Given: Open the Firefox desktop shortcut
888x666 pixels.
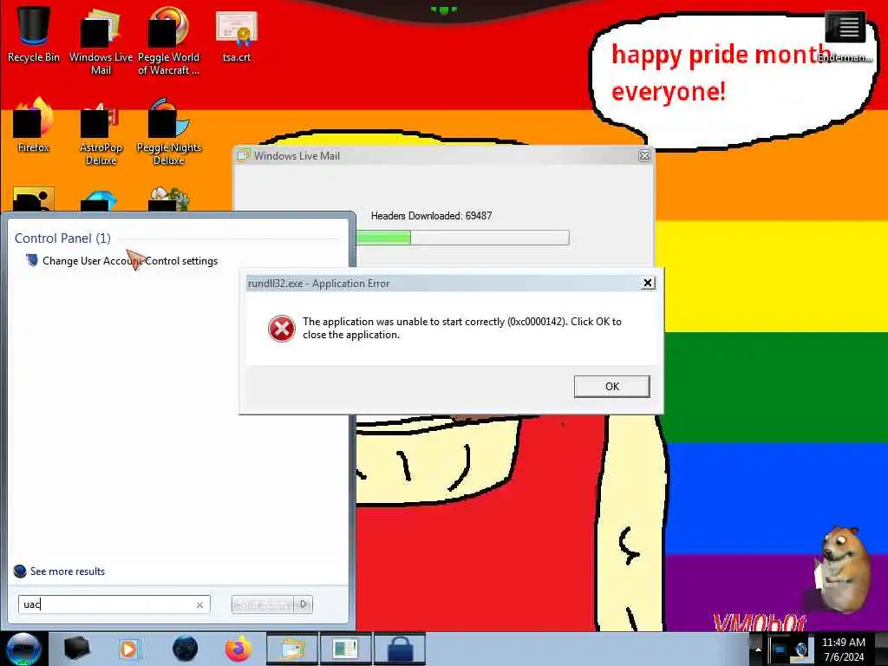Looking at the screenshot, I should [34, 125].
